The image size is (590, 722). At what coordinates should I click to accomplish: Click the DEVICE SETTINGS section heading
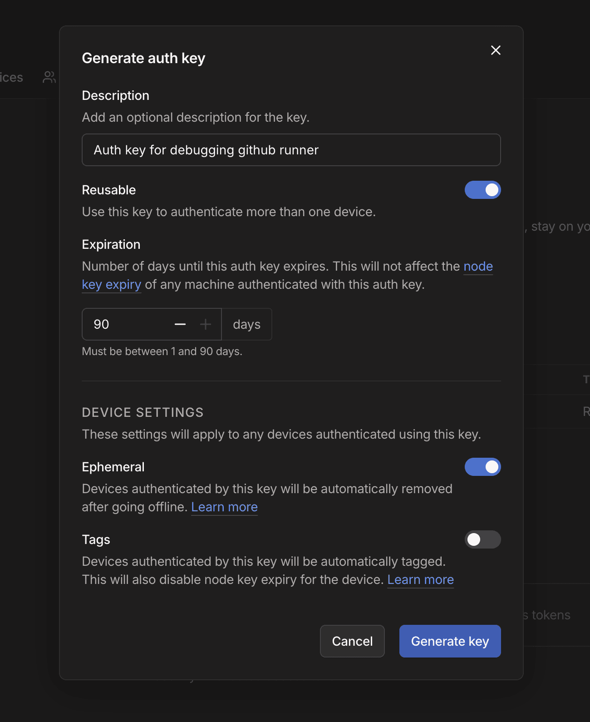coord(143,412)
